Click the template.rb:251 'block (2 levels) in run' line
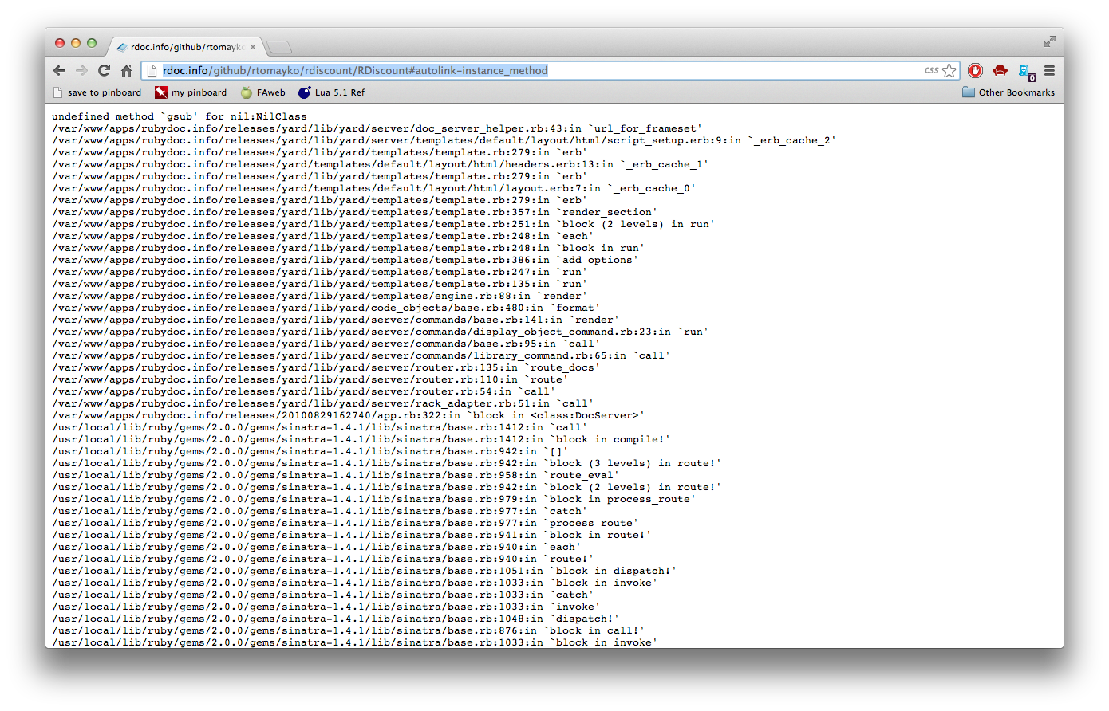Screen dimensions: 1109x711 click(384, 224)
